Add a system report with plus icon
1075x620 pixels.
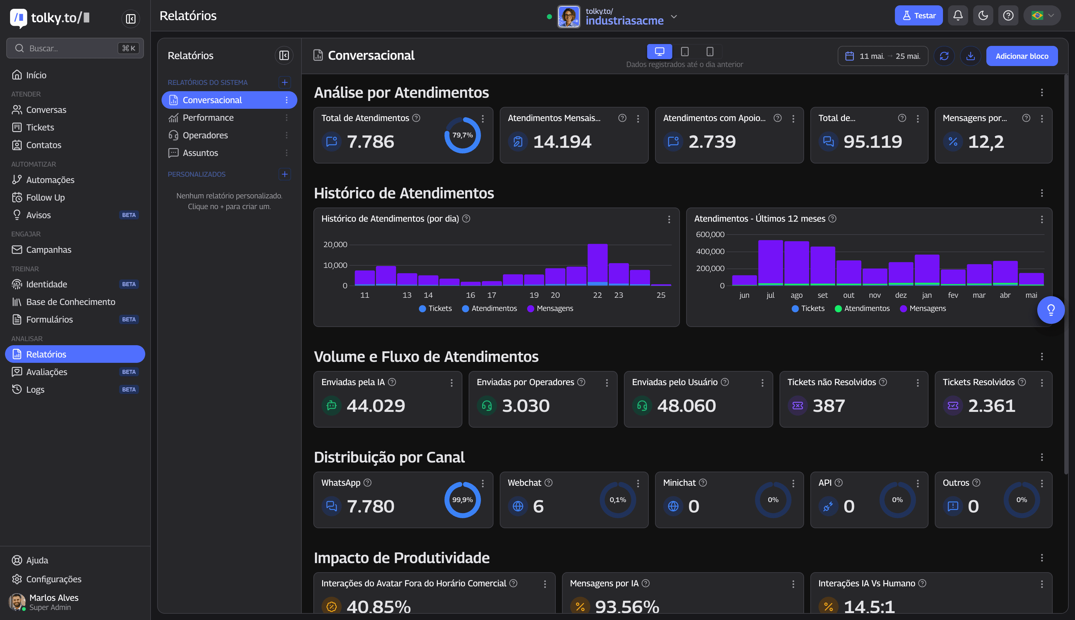[284, 82]
